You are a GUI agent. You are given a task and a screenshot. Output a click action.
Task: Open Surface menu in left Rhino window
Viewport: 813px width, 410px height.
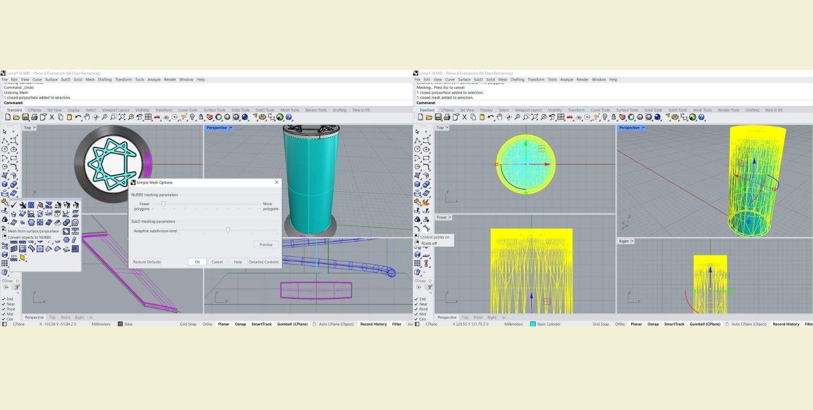51,80
